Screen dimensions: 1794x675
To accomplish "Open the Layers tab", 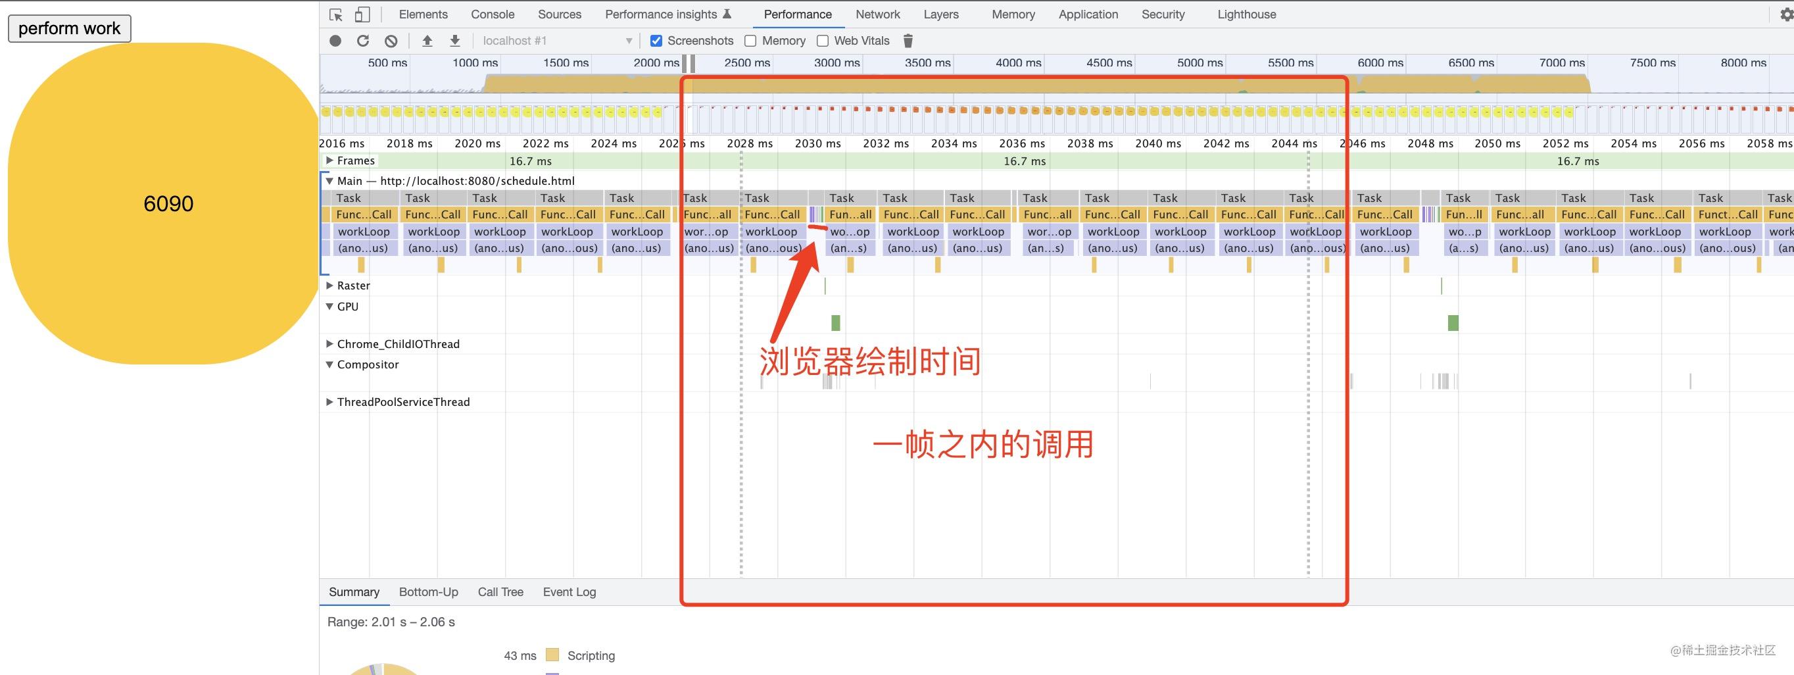I will pyautogui.click(x=941, y=14).
